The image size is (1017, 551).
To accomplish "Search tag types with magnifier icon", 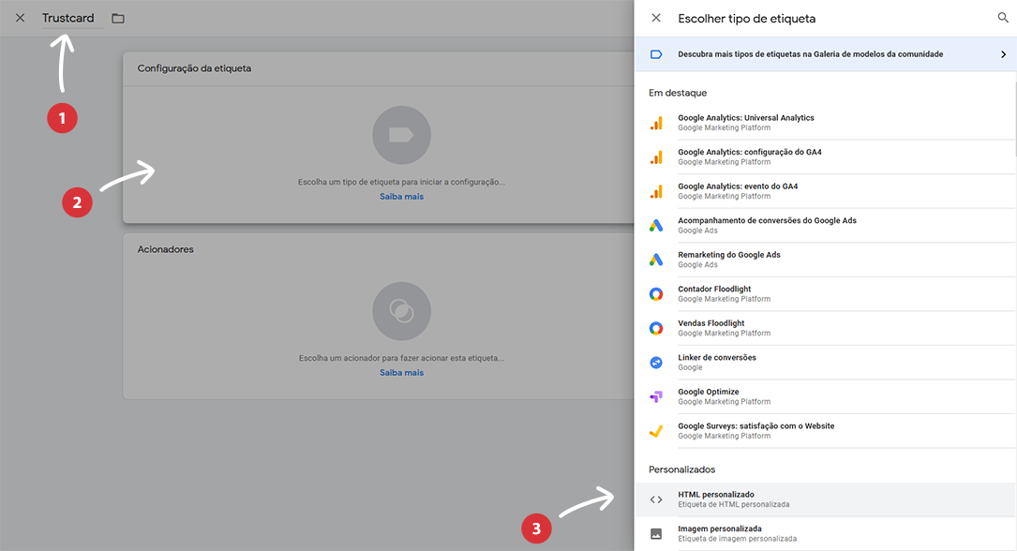I will (1003, 18).
